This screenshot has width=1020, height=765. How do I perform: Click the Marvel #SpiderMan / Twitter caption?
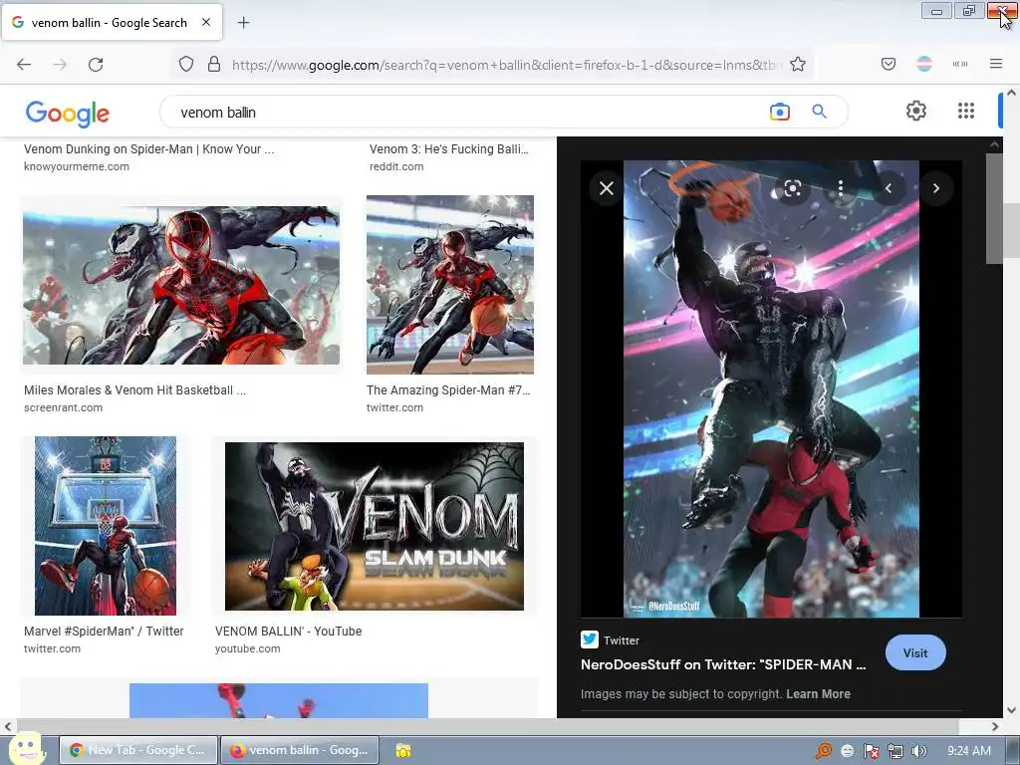pyautogui.click(x=104, y=631)
